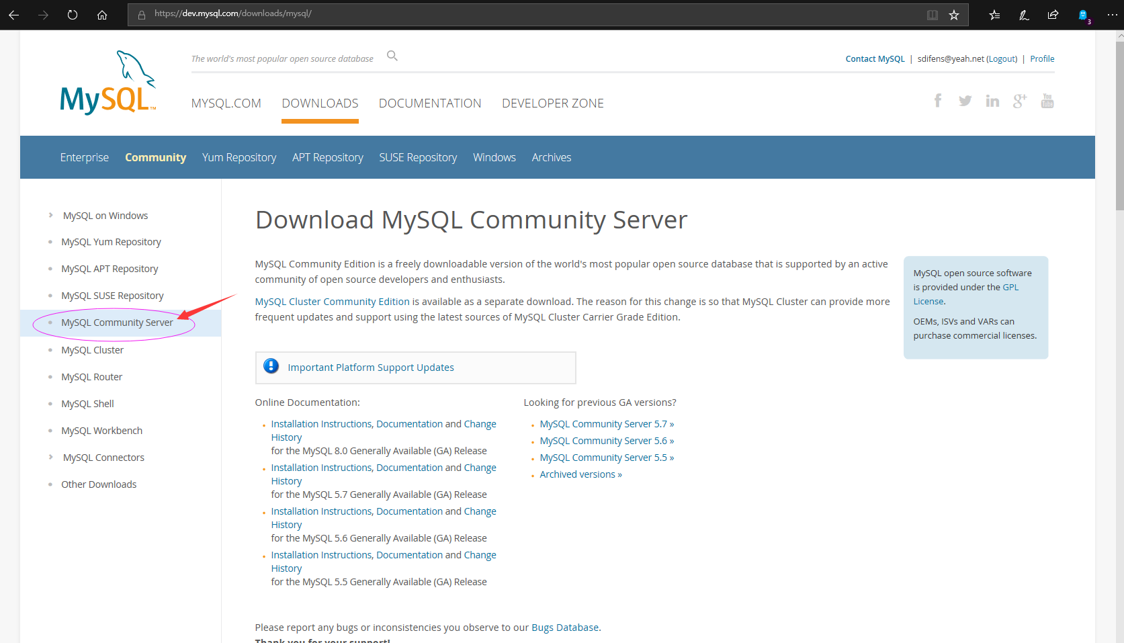Select the DOWNLOADS top tab

(x=320, y=103)
